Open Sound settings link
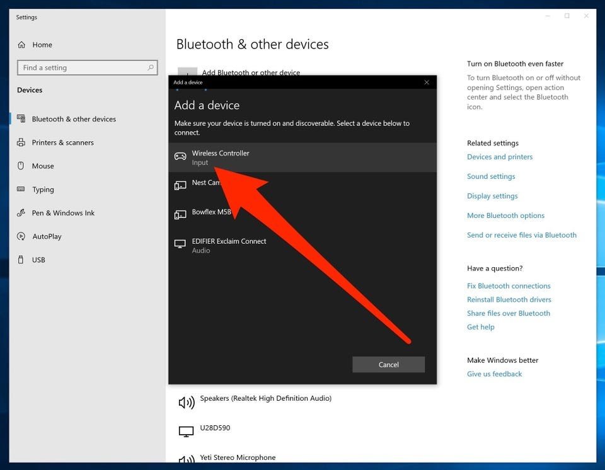605x470 pixels. tap(491, 176)
